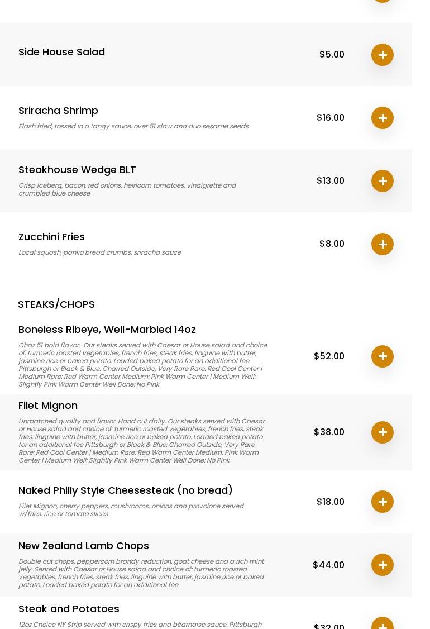Add Sriracha Shrimp using plus icon
This screenshot has height=629, width=430.
pyautogui.click(x=383, y=118)
